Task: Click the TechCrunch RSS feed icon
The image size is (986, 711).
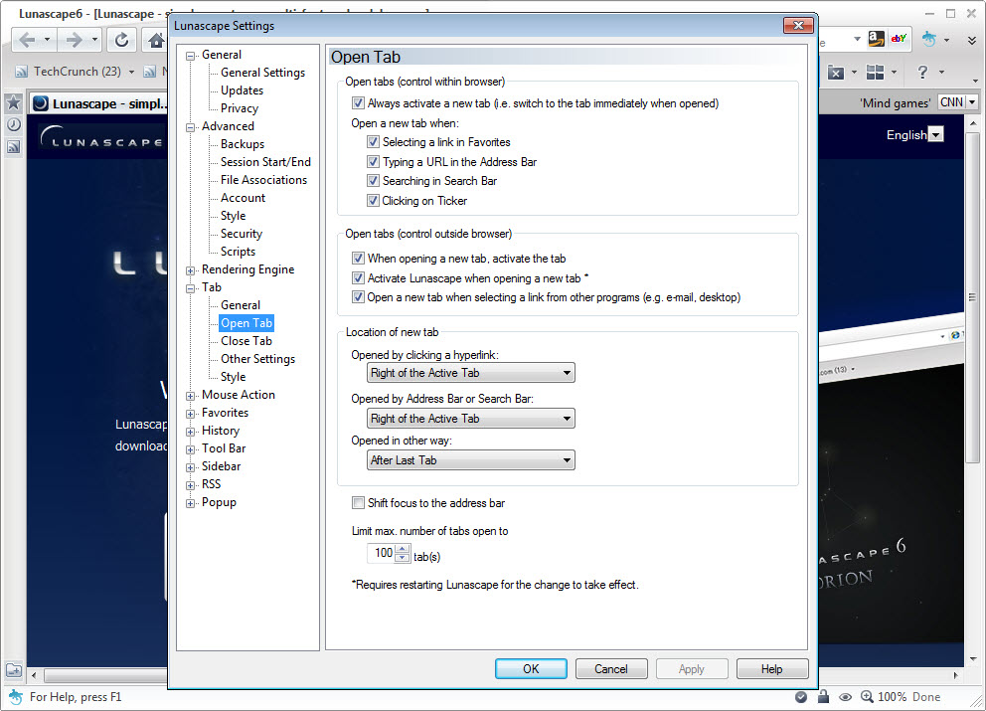Action: pyautogui.click(x=22, y=72)
